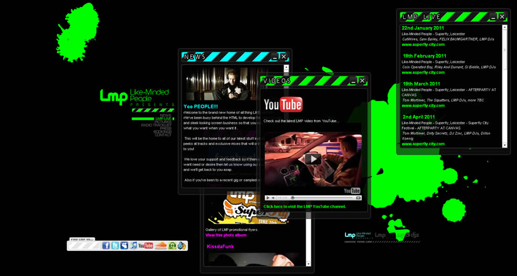Open the last blue-and-orange icon in social bar
Viewport: 517px width, 276px height.
coord(181,246)
